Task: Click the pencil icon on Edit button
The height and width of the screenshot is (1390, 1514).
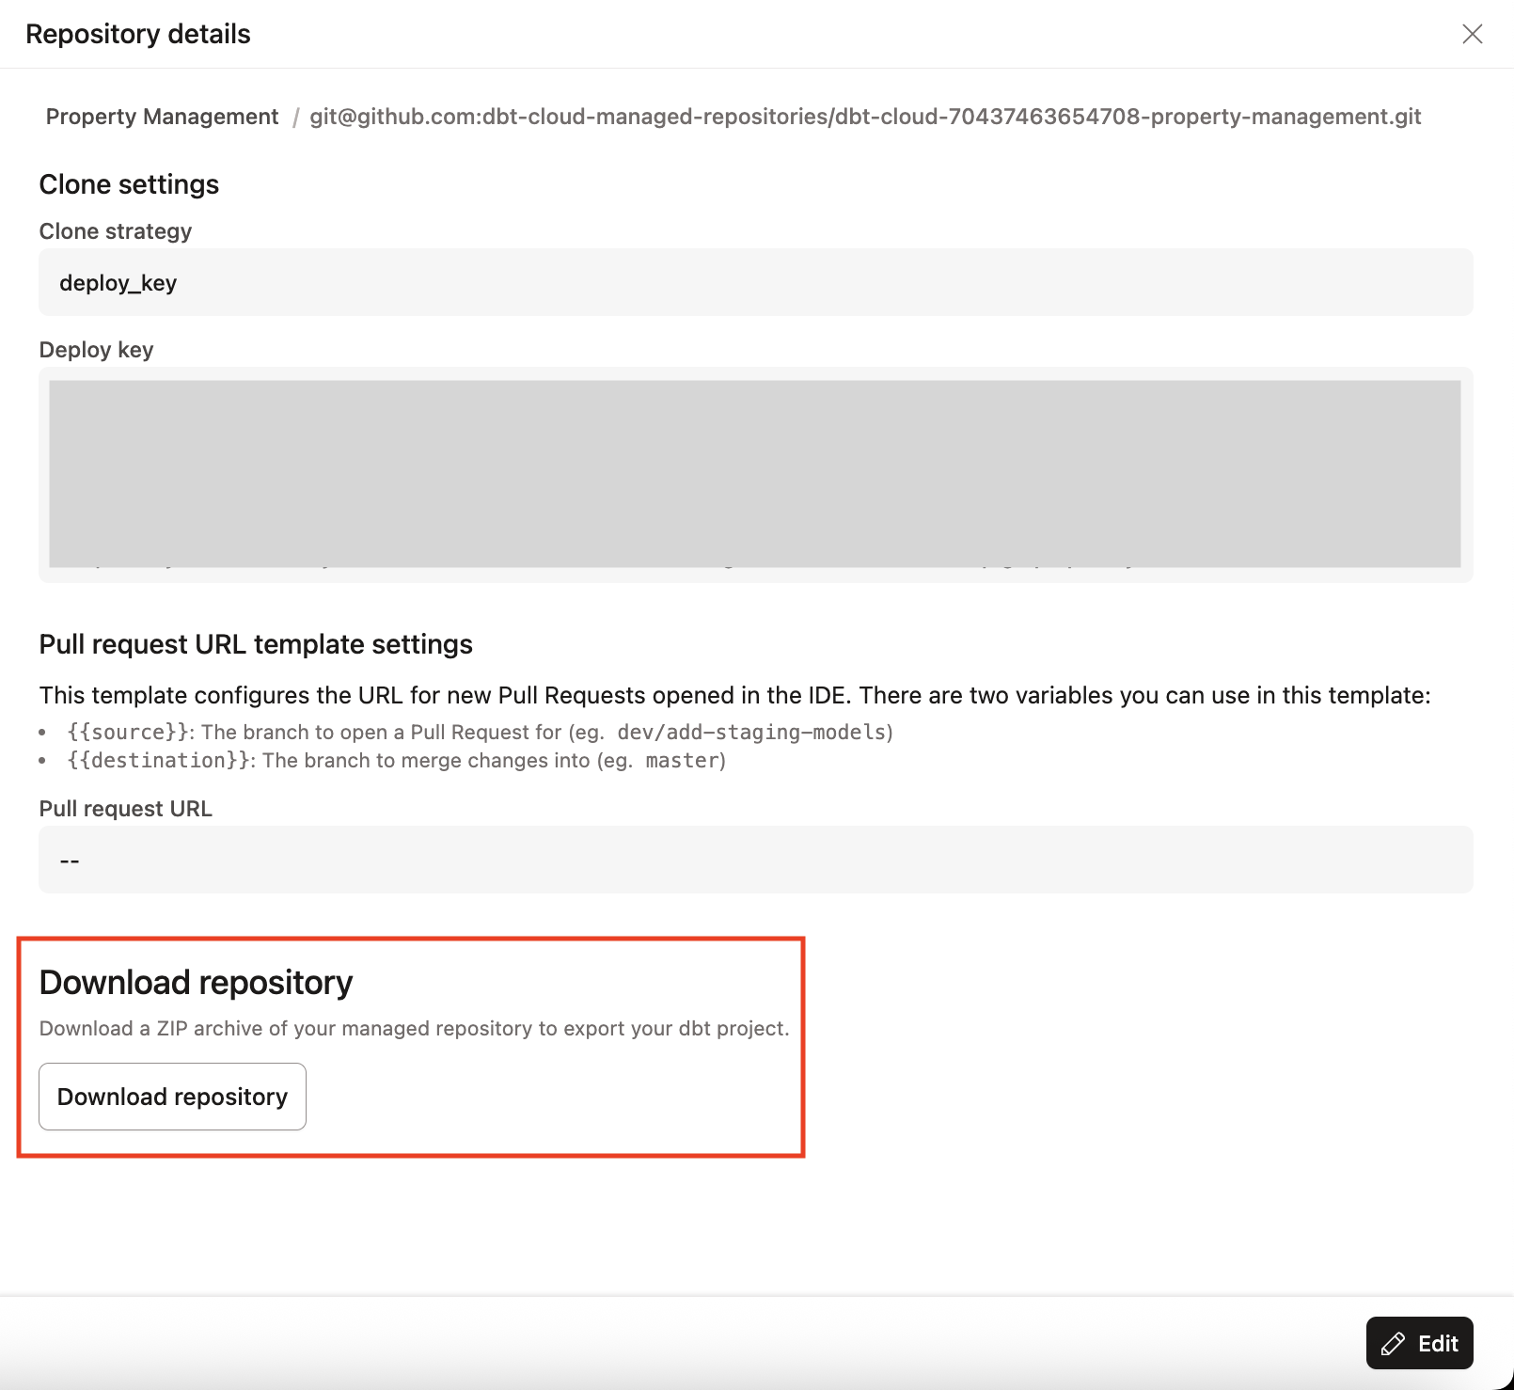Action: (x=1393, y=1343)
